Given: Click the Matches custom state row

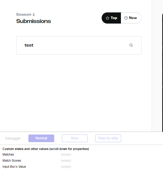Looking at the screenshot, I should pyautogui.click(x=82, y=155).
